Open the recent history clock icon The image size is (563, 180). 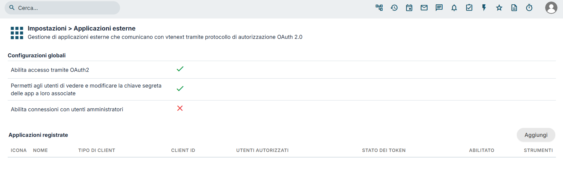click(x=394, y=8)
